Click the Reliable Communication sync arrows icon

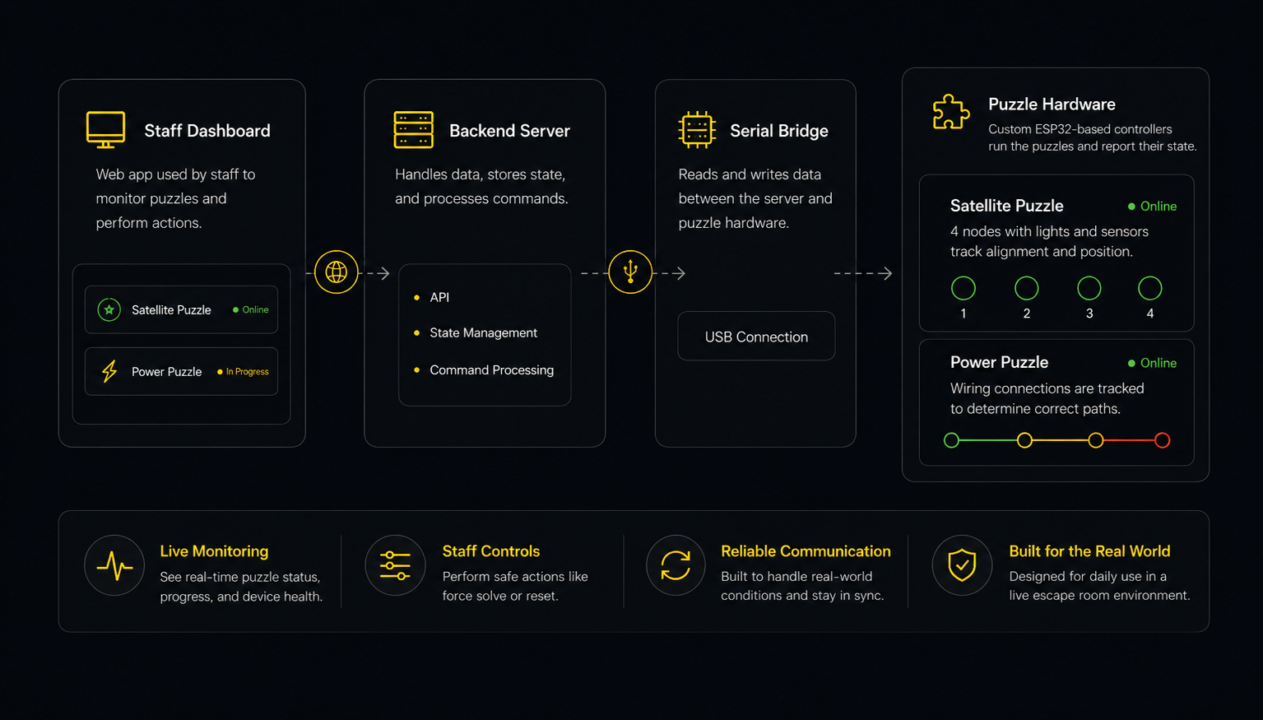pos(676,565)
